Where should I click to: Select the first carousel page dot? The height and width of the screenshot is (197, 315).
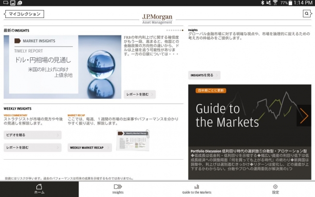167,31
